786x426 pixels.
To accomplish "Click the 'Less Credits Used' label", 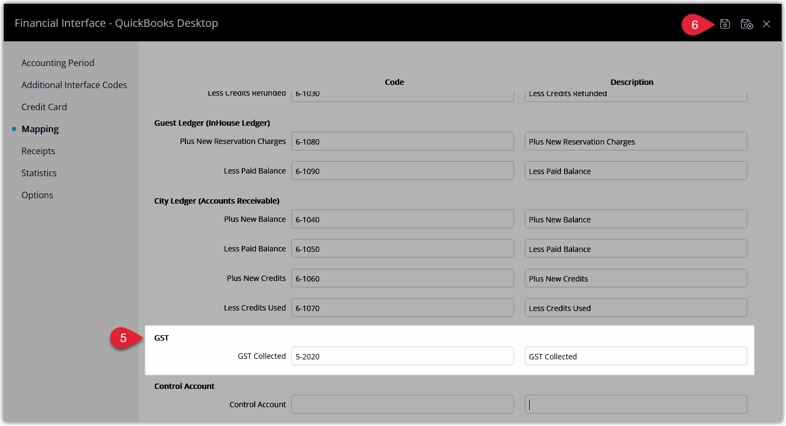I will coord(255,308).
